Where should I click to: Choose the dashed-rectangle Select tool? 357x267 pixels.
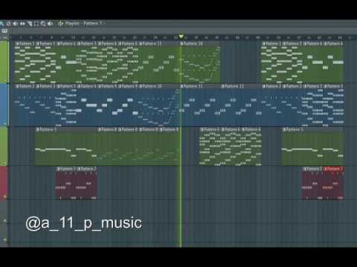[x=36, y=24]
